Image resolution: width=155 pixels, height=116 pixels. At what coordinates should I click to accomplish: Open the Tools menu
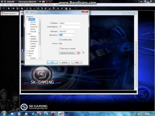coord(23,5)
